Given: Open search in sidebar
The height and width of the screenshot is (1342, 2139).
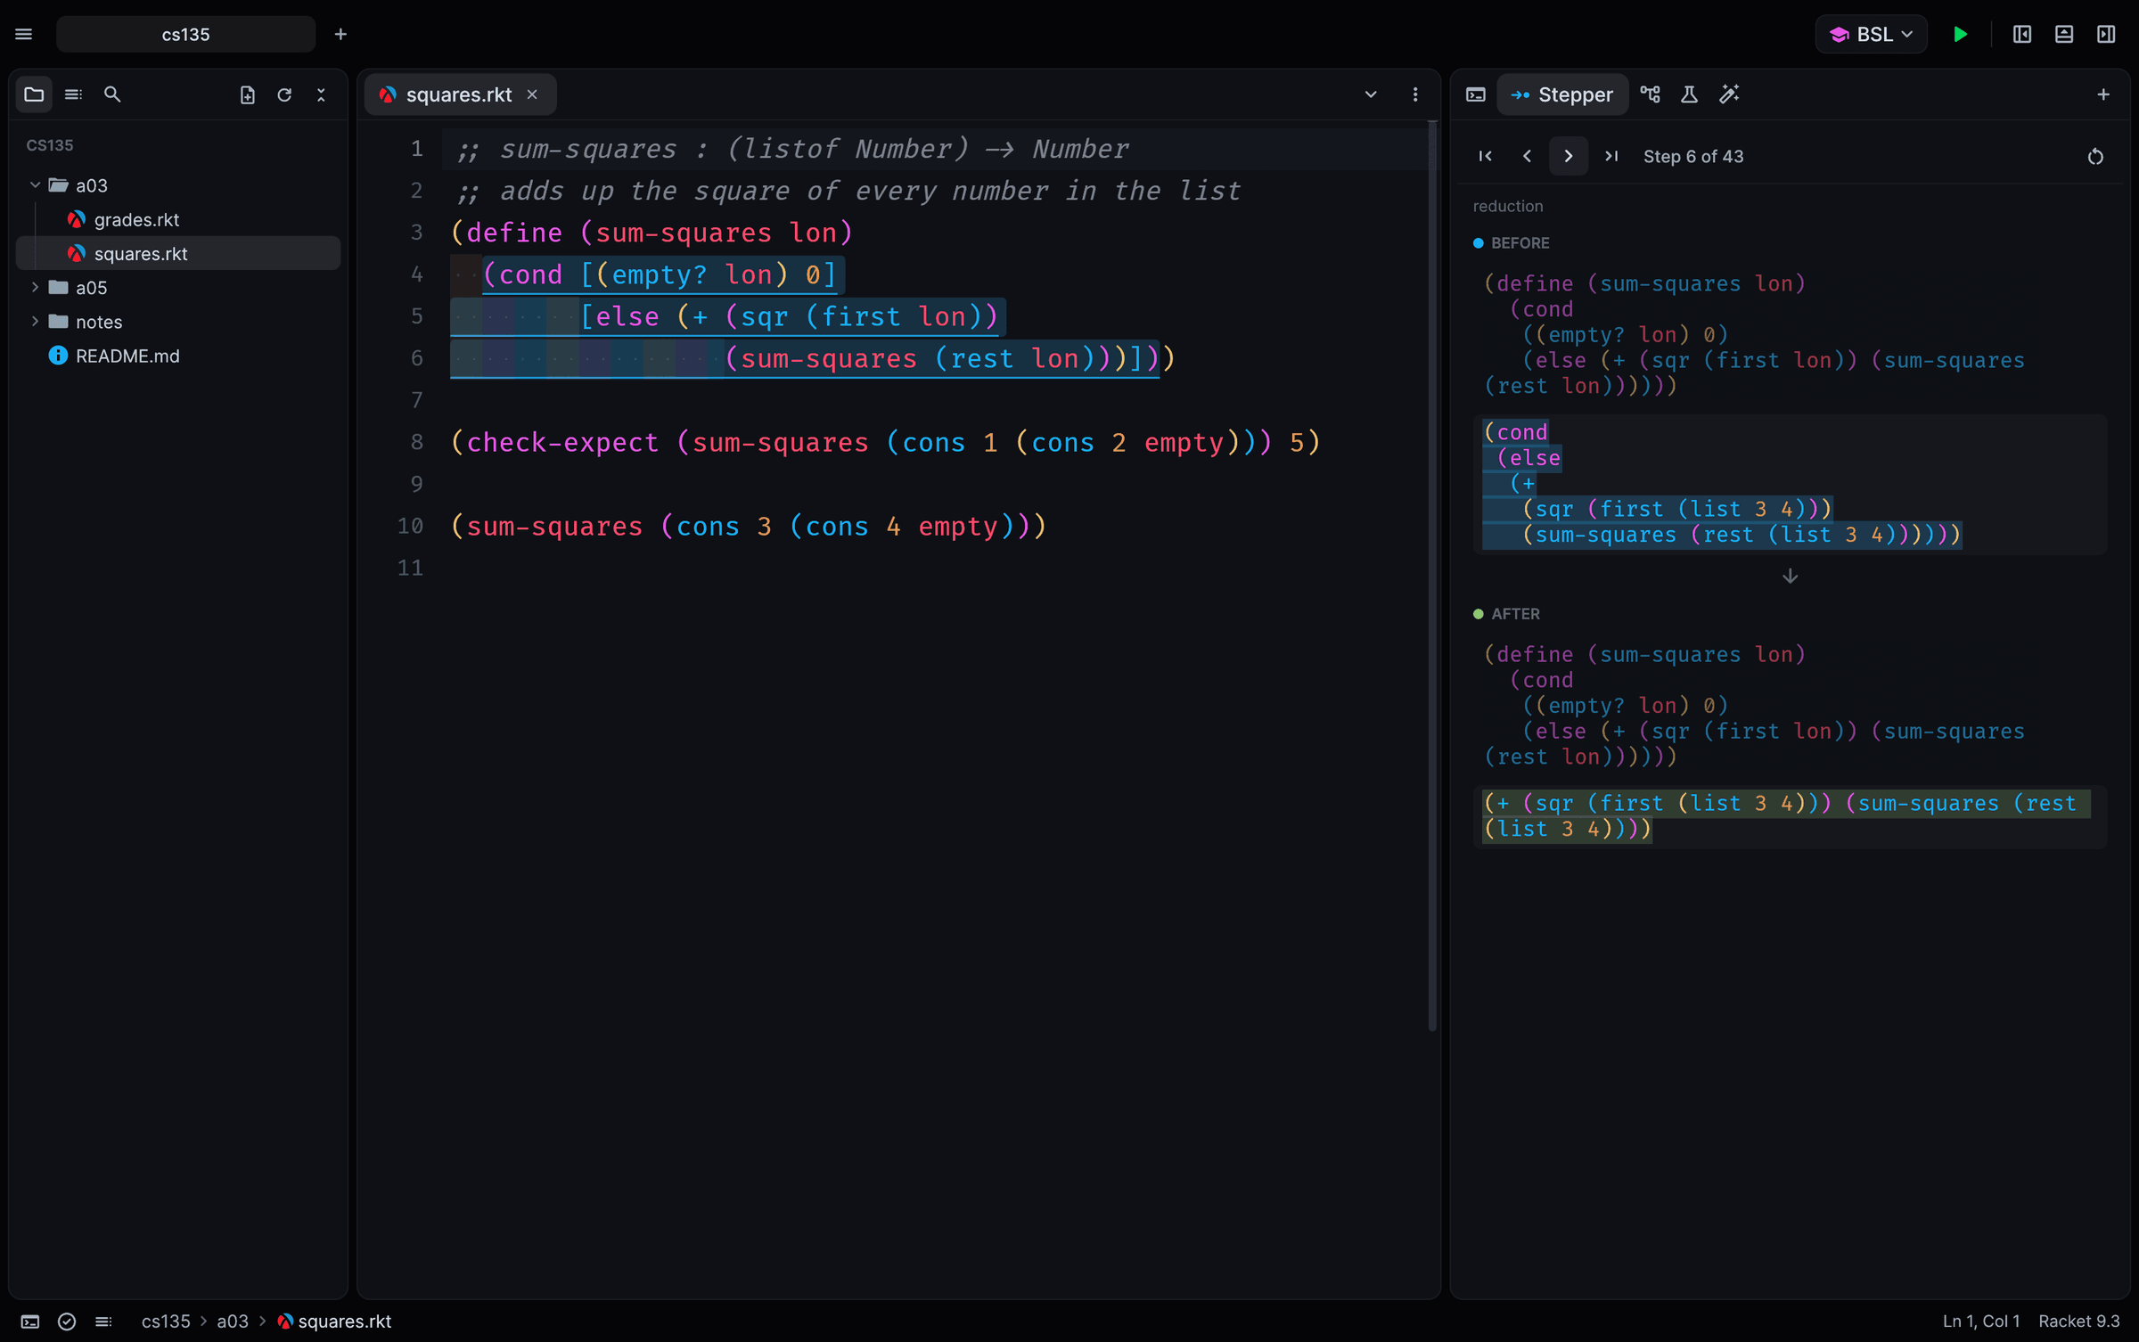Looking at the screenshot, I should (112, 94).
